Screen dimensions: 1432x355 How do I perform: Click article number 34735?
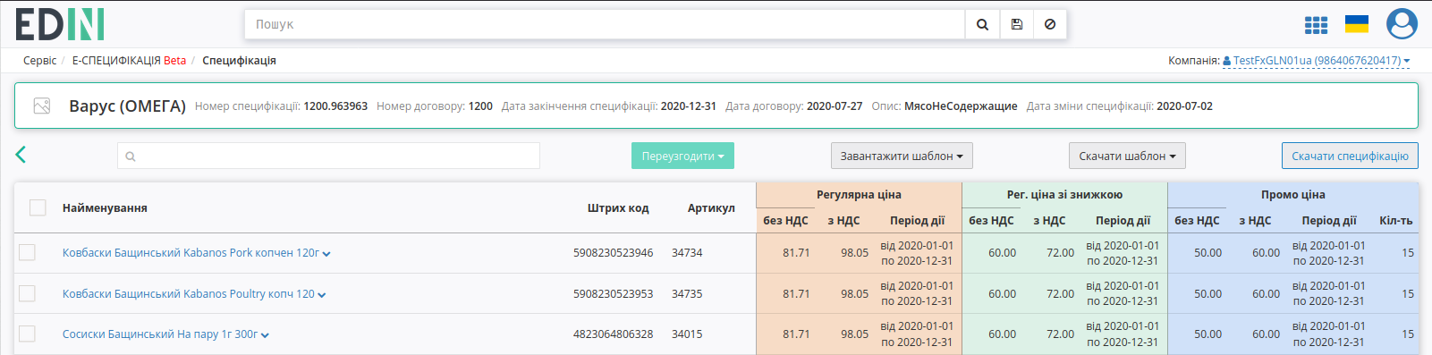[x=687, y=294]
